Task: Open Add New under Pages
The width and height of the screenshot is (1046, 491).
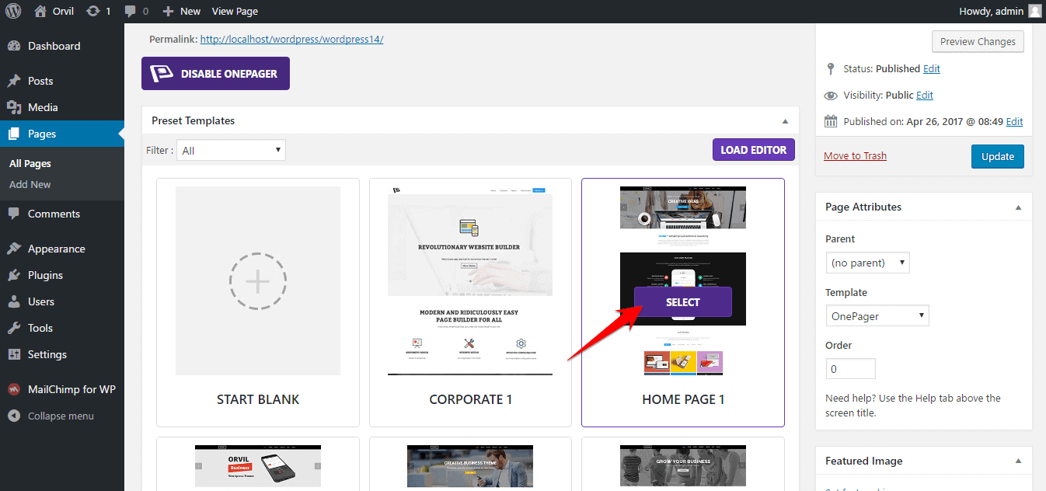Action: [x=30, y=184]
